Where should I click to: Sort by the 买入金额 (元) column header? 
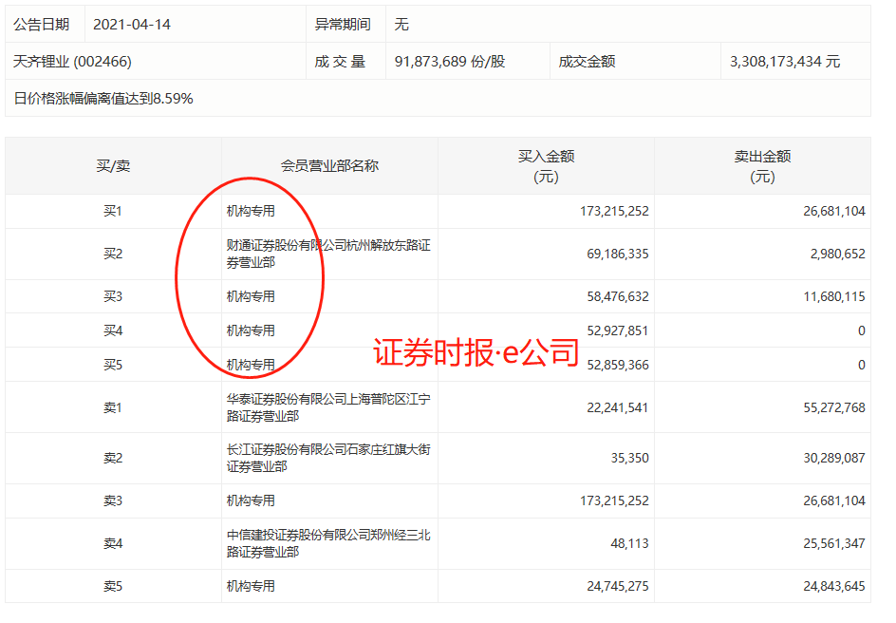(546, 166)
